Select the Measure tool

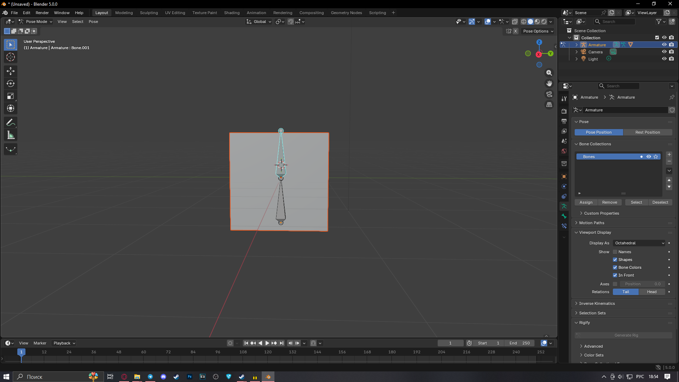(11, 135)
